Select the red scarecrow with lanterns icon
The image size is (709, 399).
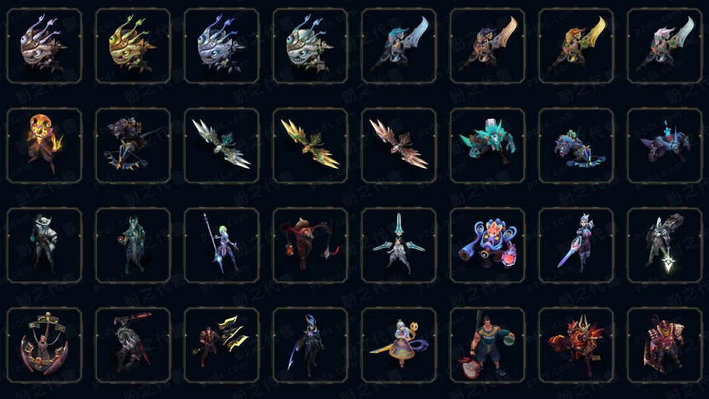click(x=310, y=245)
